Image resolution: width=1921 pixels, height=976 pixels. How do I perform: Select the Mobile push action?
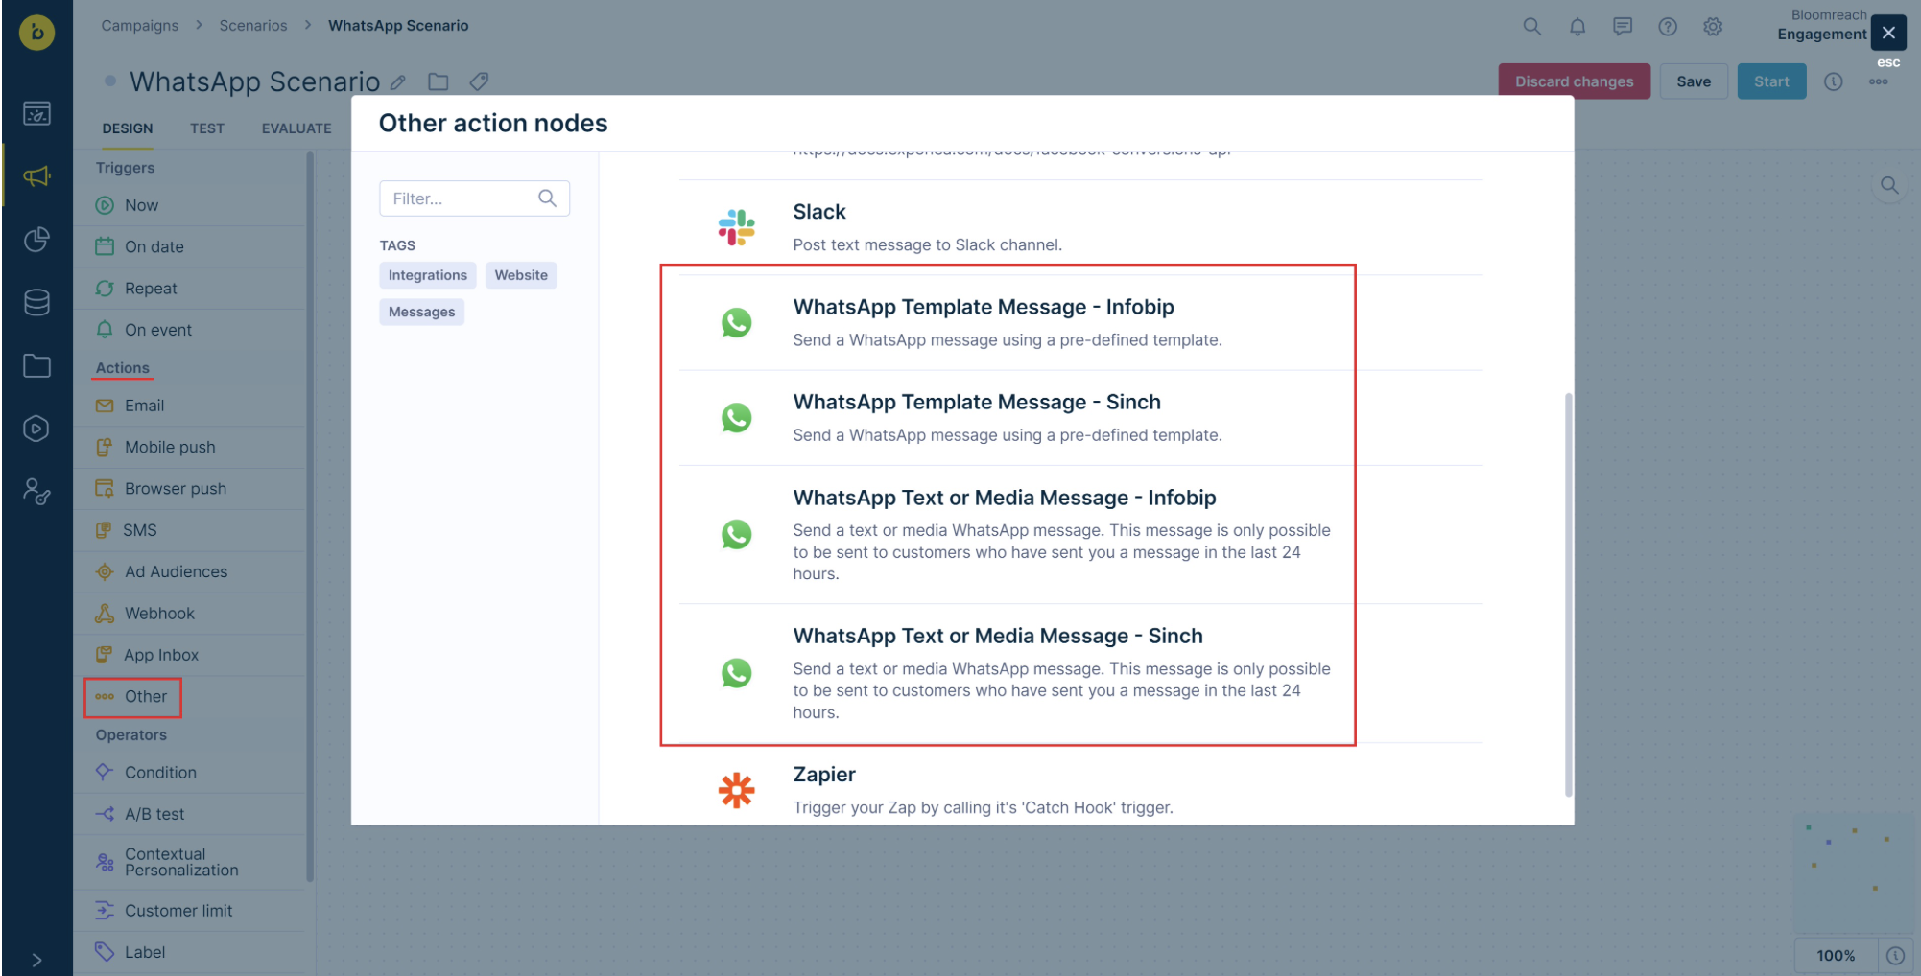tap(190, 447)
